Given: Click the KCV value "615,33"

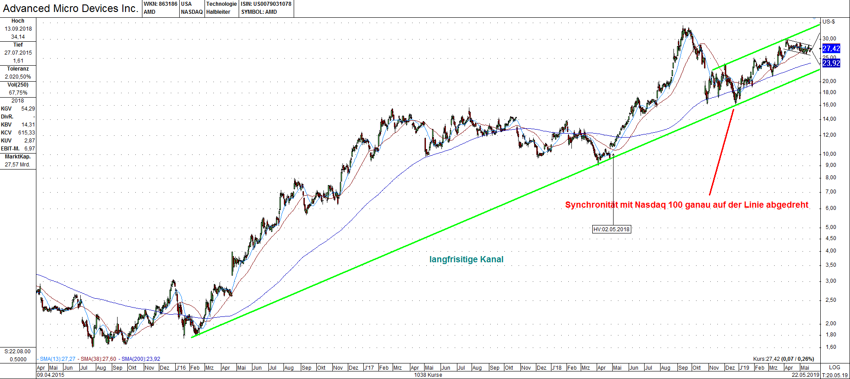Looking at the screenshot, I should [27, 133].
